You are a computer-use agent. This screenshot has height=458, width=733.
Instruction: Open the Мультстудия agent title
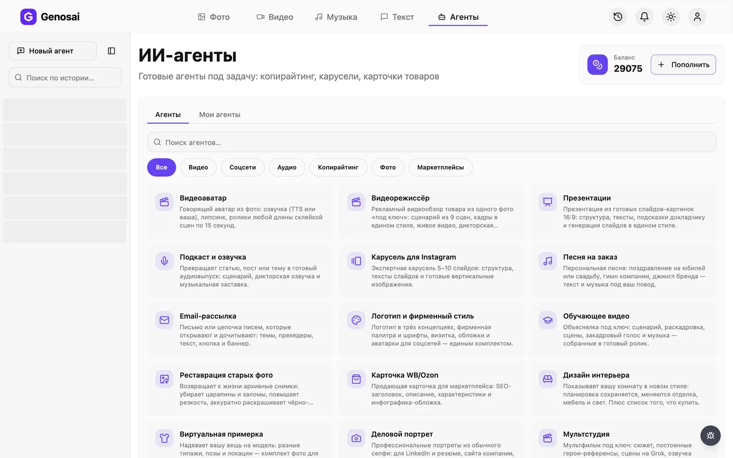coord(586,434)
